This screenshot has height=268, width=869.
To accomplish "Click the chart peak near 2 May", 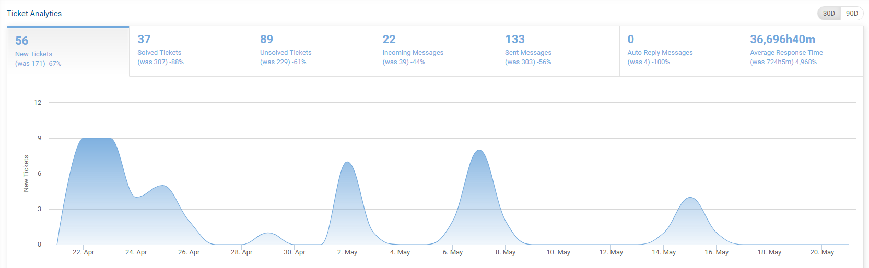I will (x=347, y=162).
